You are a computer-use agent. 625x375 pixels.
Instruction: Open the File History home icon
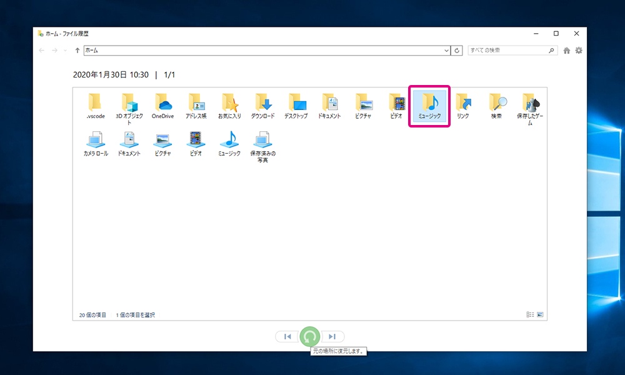pos(567,51)
